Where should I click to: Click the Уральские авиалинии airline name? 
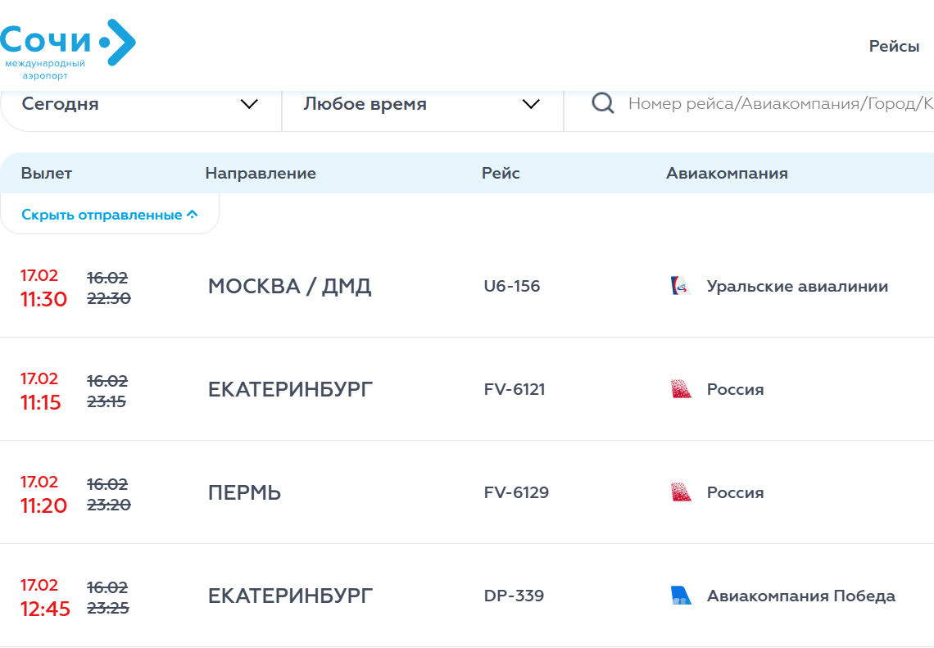click(797, 287)
